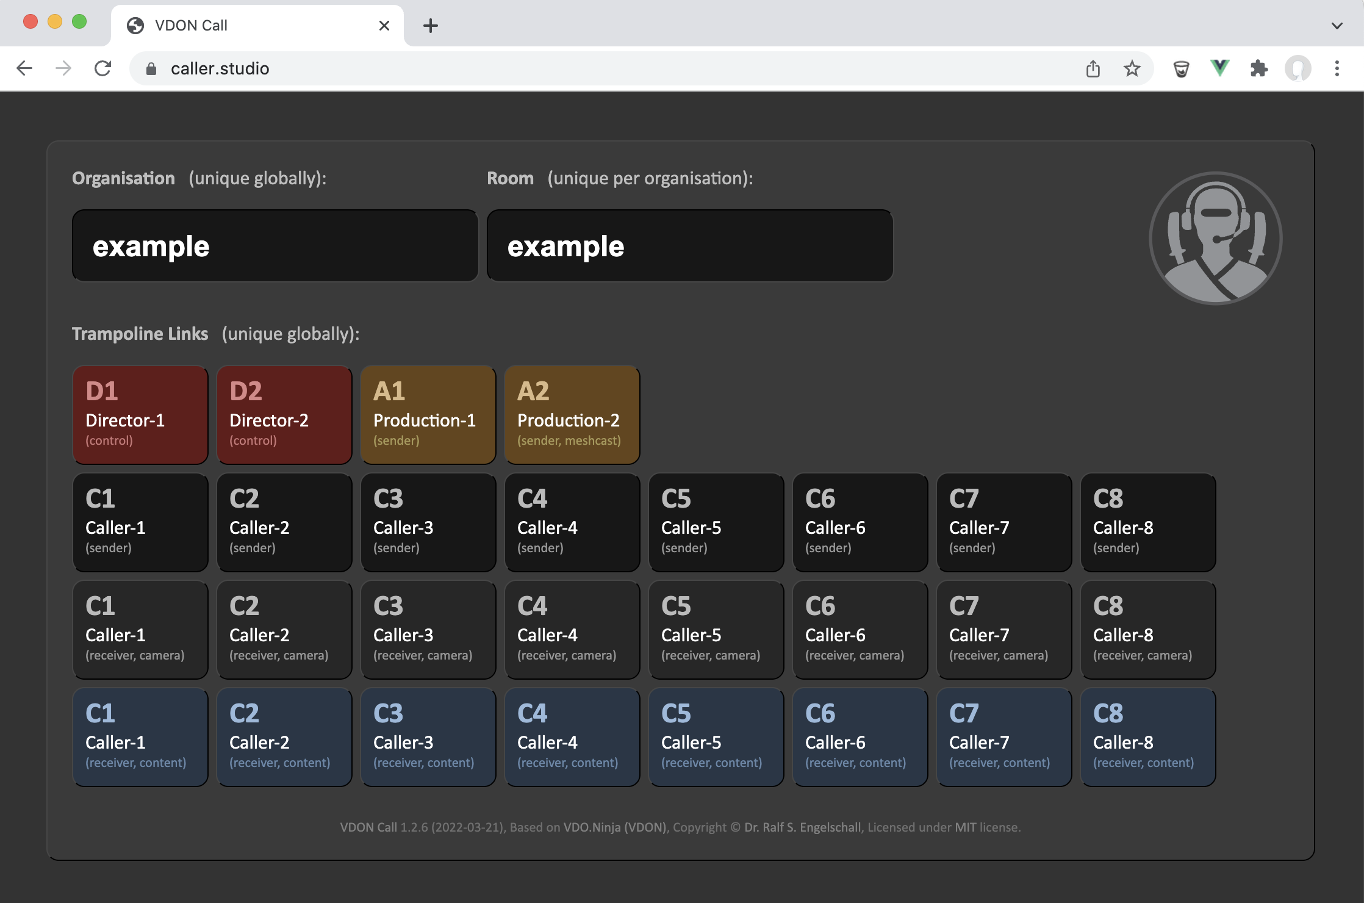This screenshot has height=903, width=1364.
Task: Open the extensions puzzle icon
Action: (1258, 68)
